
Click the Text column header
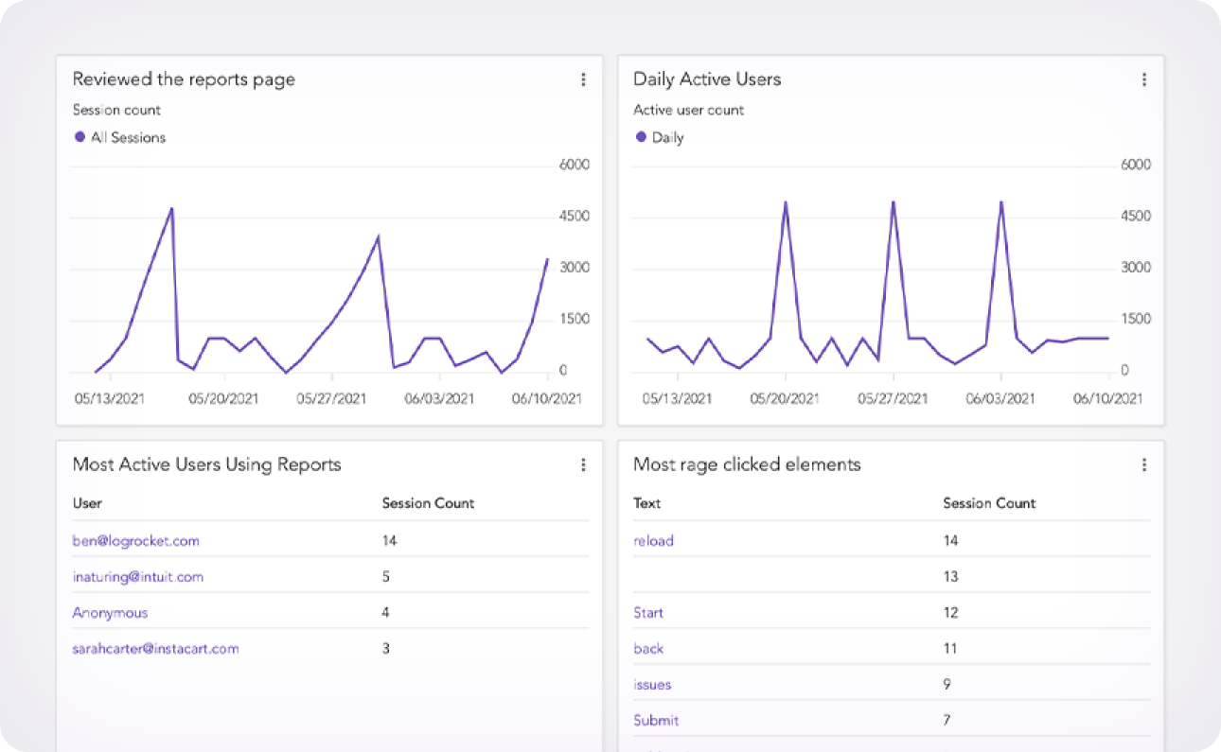click(x=646, y=503)
